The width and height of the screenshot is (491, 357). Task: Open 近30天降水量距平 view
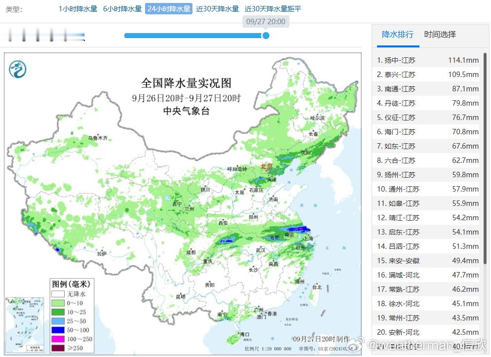pos(273,9)
